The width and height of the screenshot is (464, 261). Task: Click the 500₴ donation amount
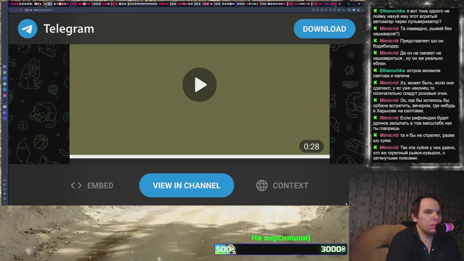pyautogui.click(x=225, y=249)
